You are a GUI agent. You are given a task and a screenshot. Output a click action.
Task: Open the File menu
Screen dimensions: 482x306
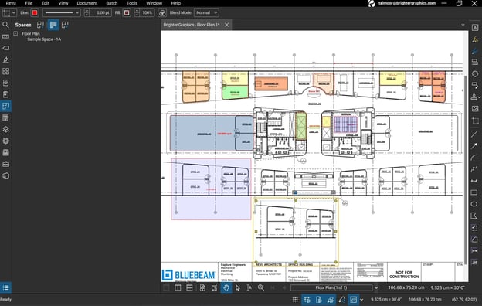(x=29, y=3)
